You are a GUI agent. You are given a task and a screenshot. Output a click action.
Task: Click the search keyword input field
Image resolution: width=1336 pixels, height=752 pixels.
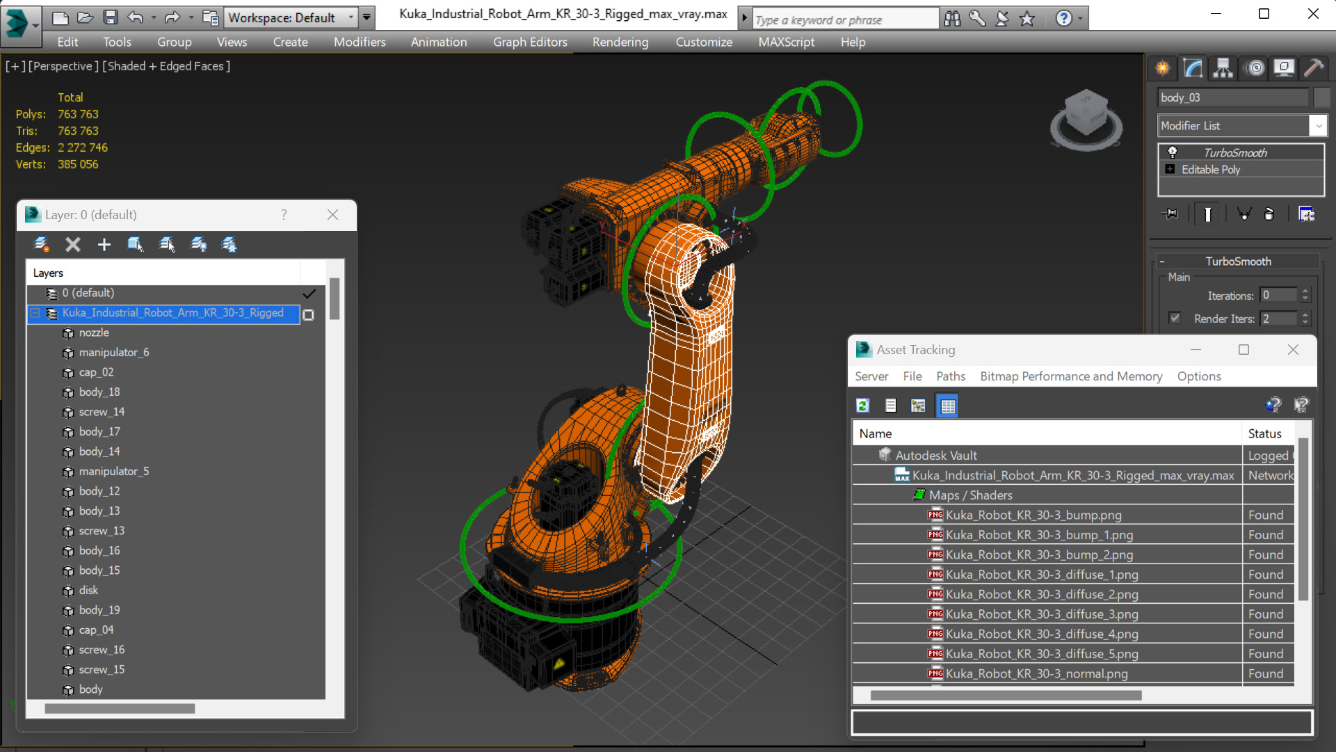845,19
